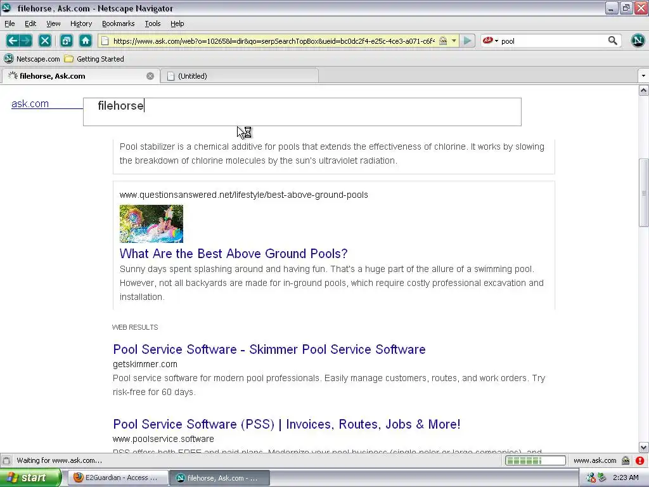Image resolution: width=649 pixels, height=487 pixels.
Task: Click the Pool stabilizer description text
Action: point(332,153)
